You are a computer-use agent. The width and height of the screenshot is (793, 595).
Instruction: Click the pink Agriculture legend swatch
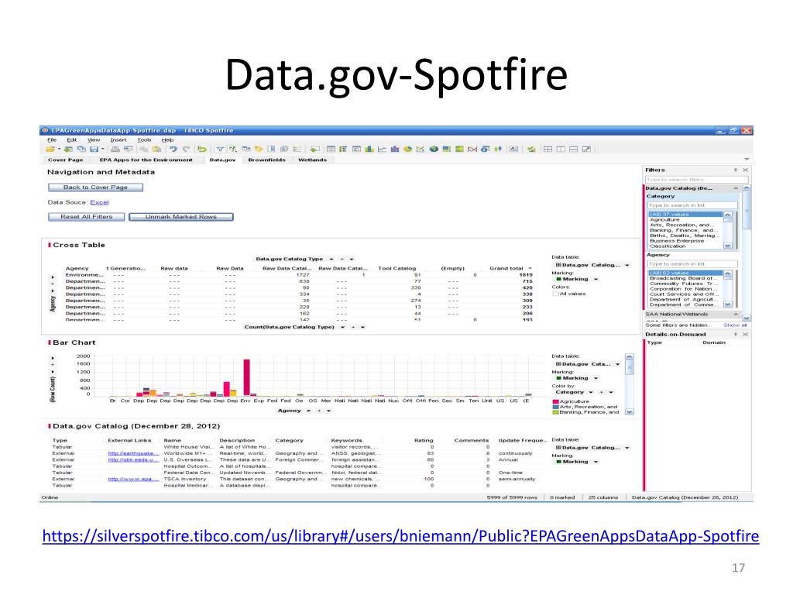pos(555,401)
